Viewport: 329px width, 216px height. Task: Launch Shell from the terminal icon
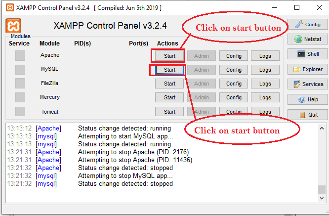307,54
